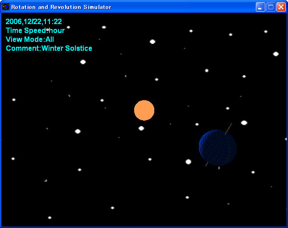Click the orange Sun sphere
Viewport: 288px width, 228px height.
[x=144, y=110]
